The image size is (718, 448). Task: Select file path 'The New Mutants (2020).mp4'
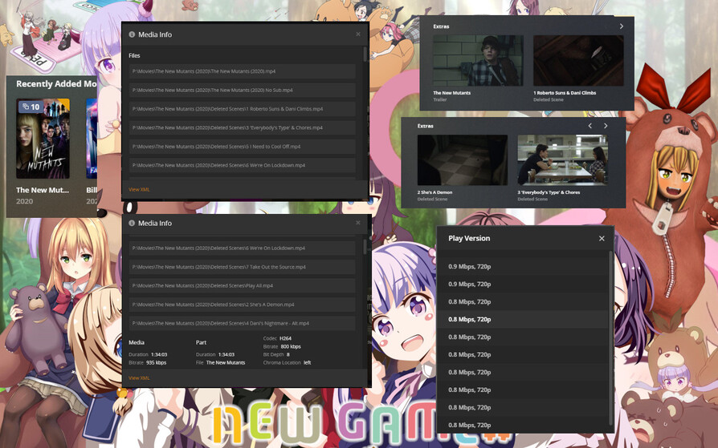243,71
